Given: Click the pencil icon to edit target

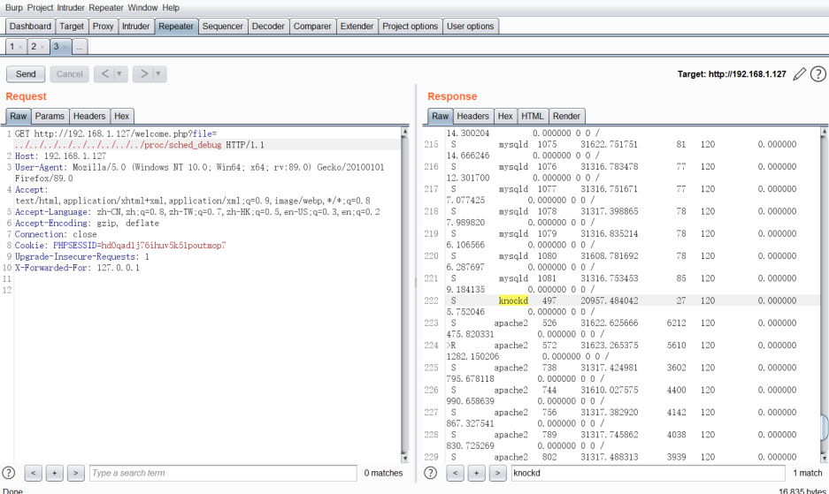Looking at the screenshot, I should coord(800,74).
